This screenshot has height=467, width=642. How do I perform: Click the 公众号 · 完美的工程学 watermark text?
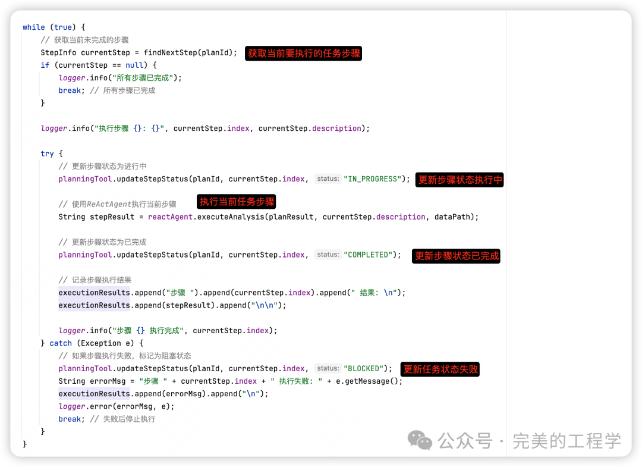click(529, 441)
